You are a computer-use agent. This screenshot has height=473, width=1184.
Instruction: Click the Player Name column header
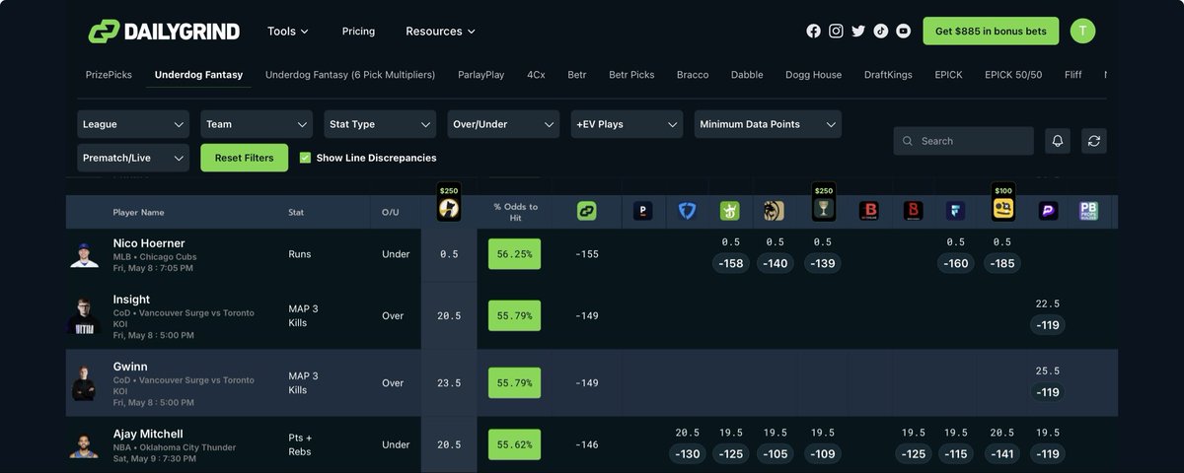138,212
